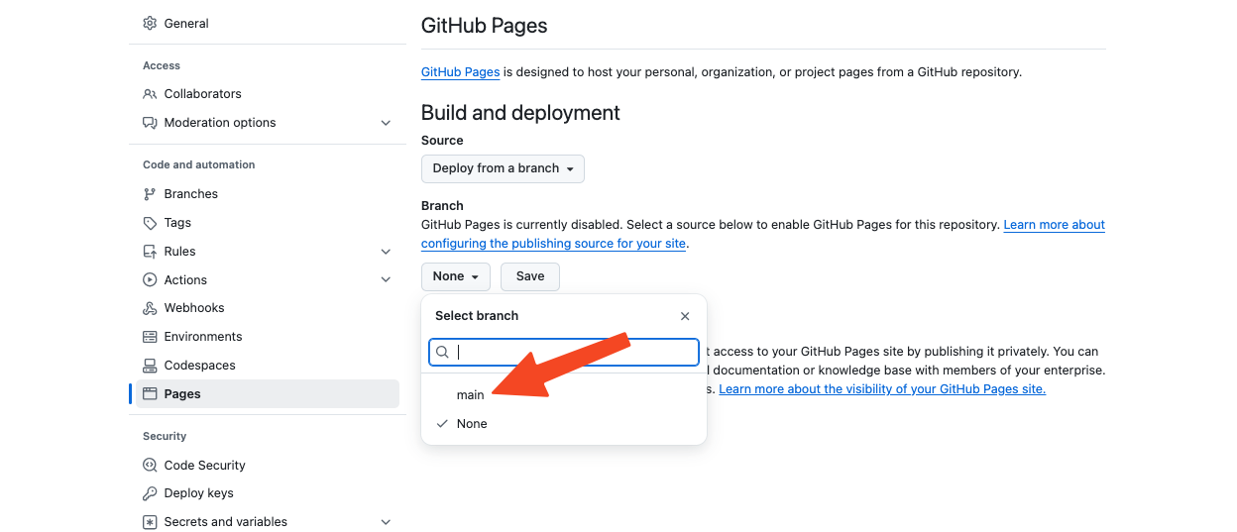Image resolution: width=1237 pixels, height=532 pixels.
Task: Open the Deploy from a branch dropdown
Action: (x=503, y=168)
